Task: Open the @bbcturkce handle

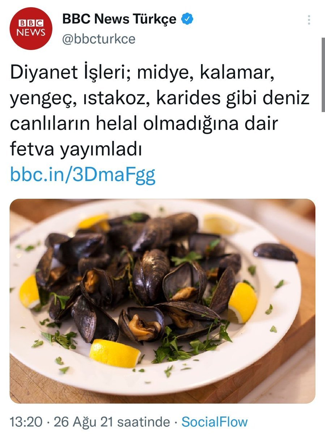Action: 99,39
